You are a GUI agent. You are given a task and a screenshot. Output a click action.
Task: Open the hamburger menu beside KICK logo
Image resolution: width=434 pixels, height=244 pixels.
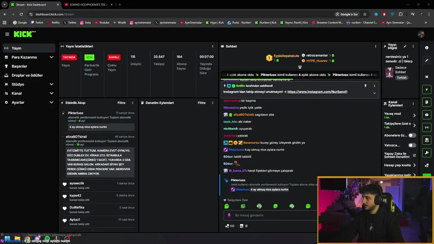click(7, 34)
